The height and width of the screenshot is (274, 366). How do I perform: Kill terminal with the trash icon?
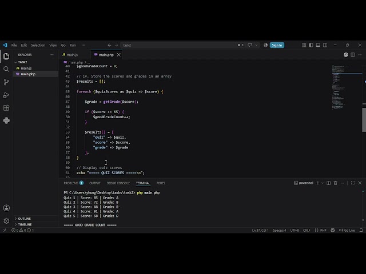click(x=336, y=183)
